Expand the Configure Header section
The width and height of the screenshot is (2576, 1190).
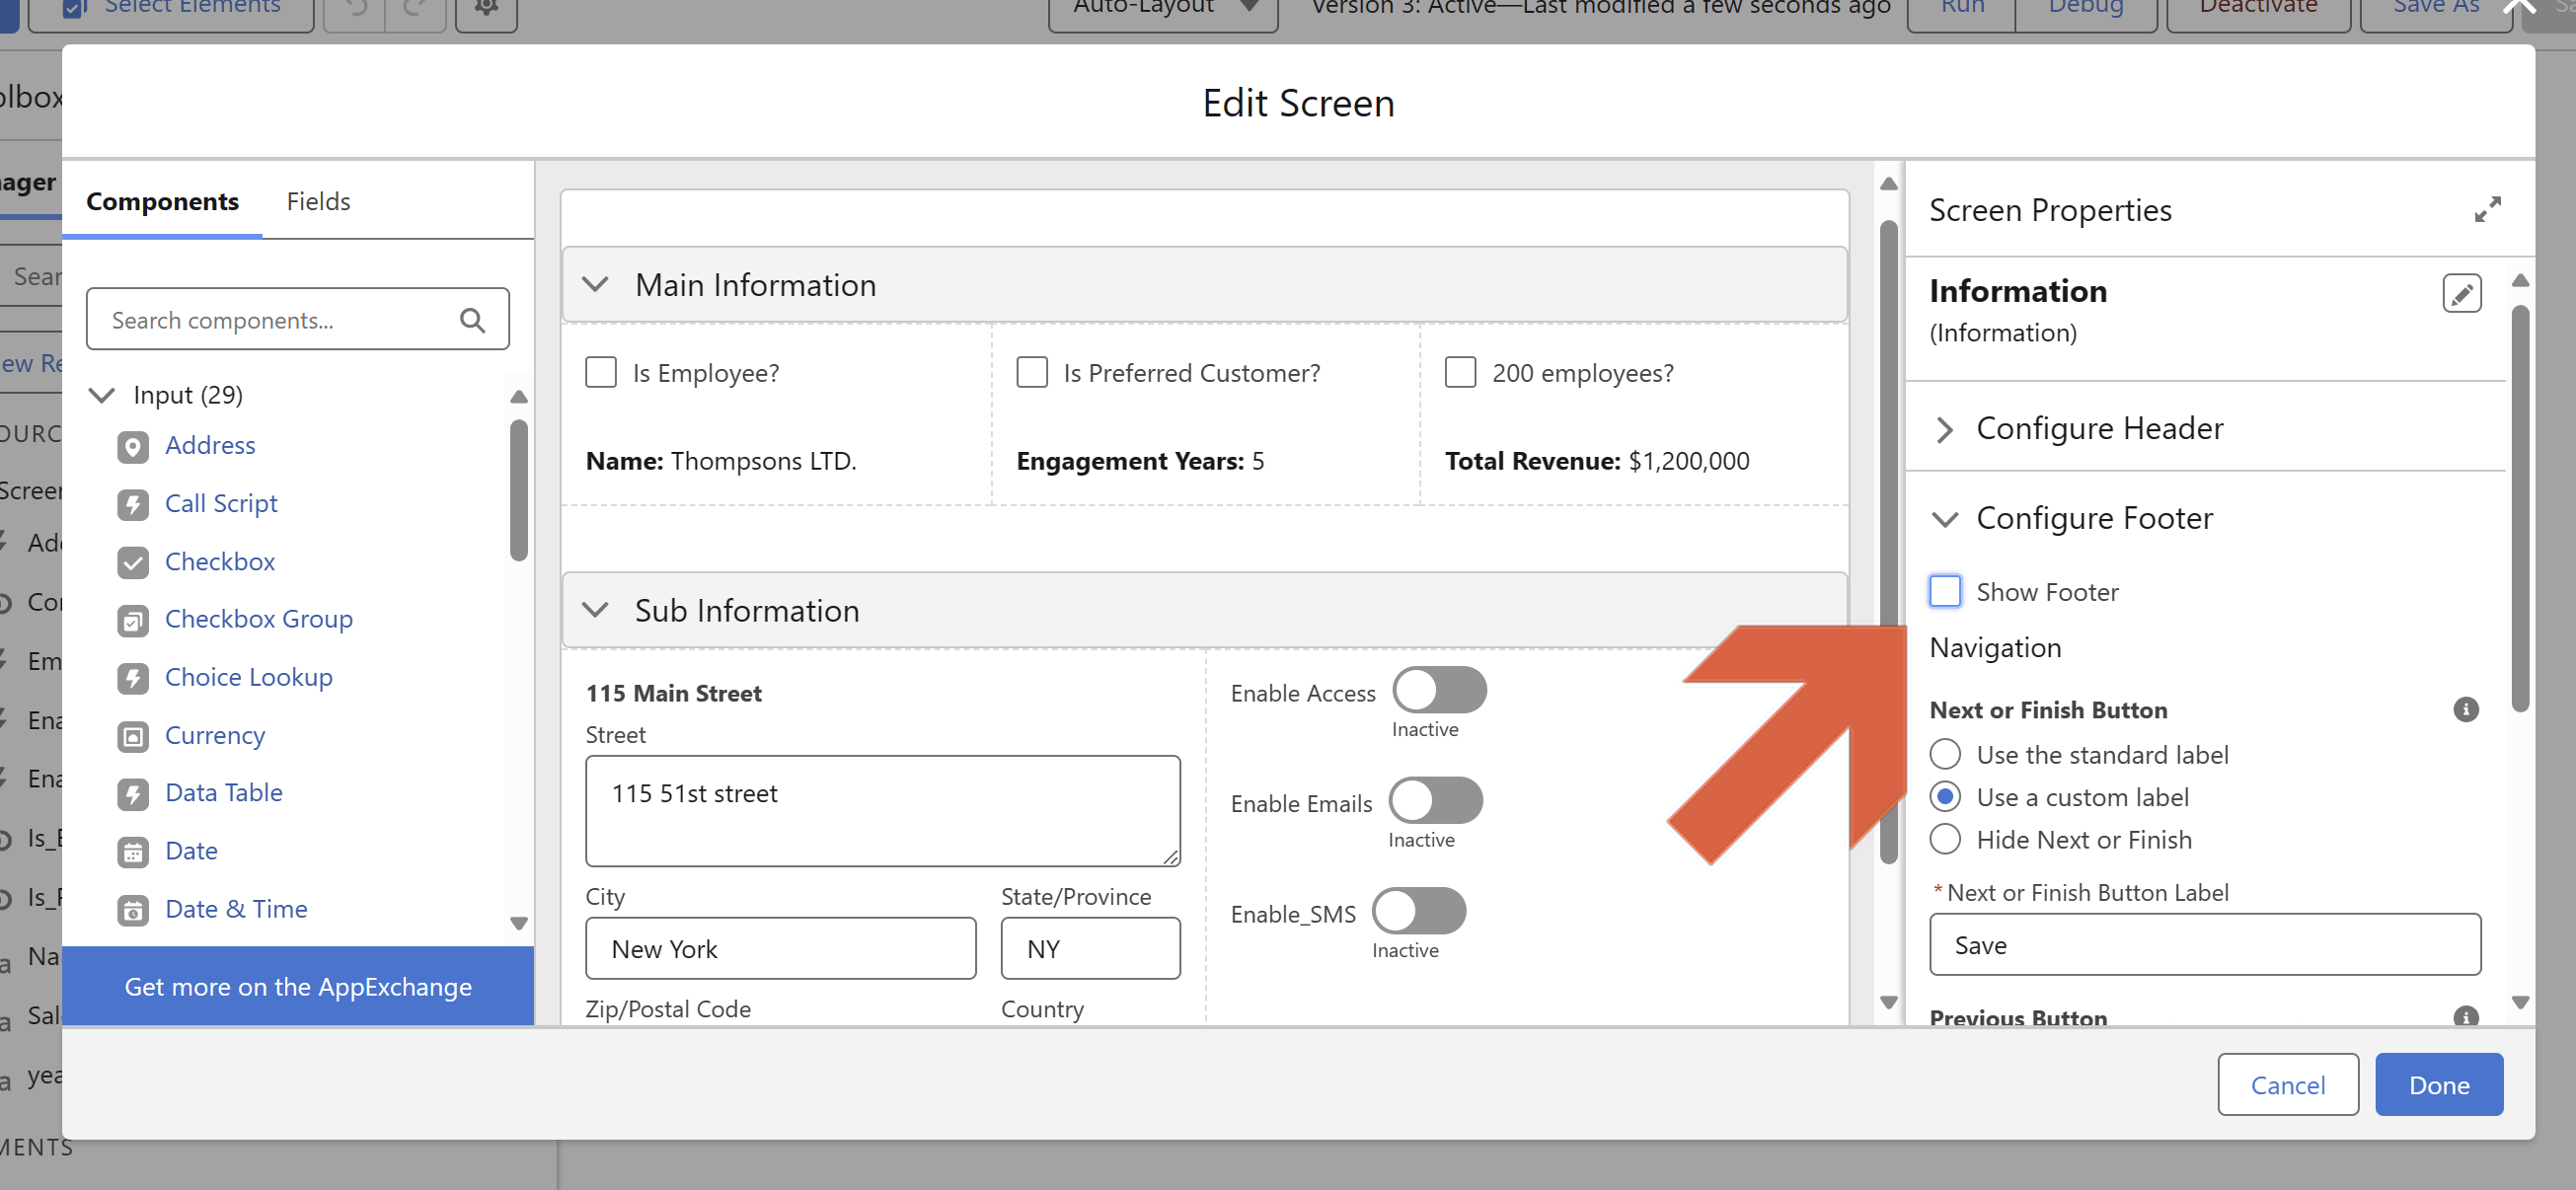[x=1946, y=430]
